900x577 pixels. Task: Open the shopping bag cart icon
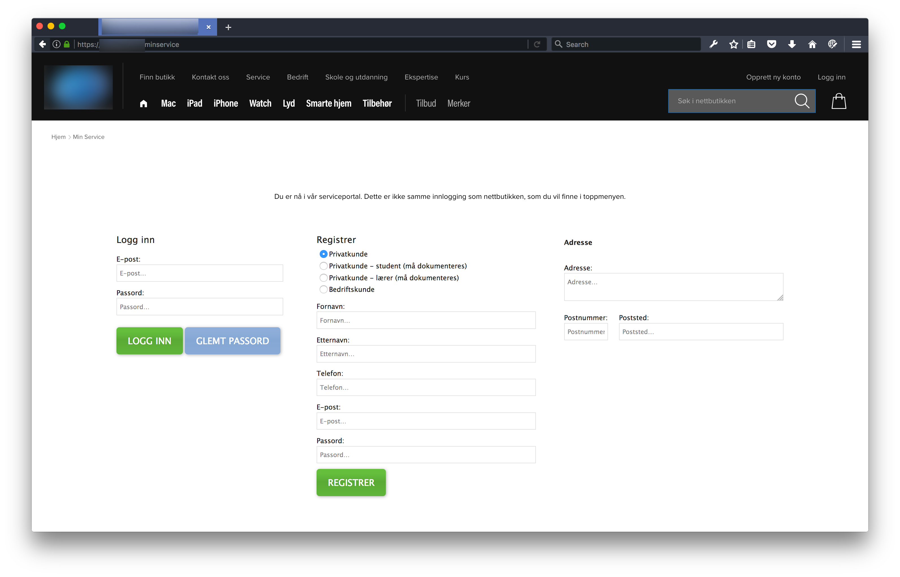click(839, 101)
